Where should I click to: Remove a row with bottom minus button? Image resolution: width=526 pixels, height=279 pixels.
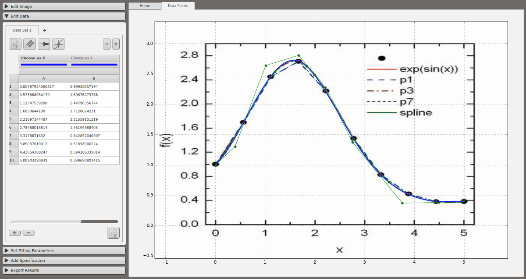28,233
